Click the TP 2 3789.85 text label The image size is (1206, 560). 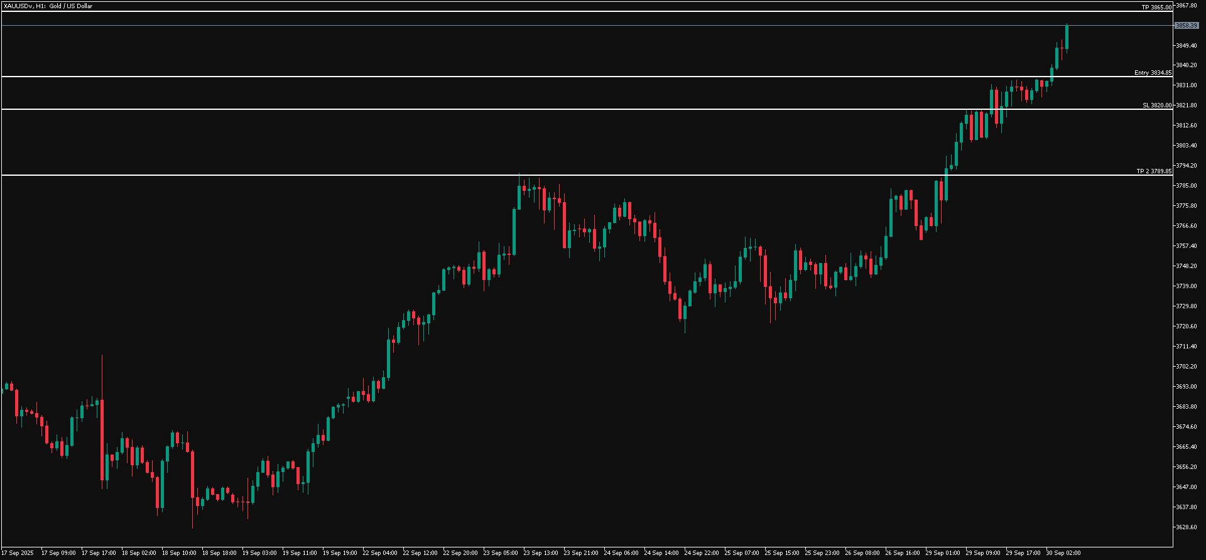tap(1154, 171)
